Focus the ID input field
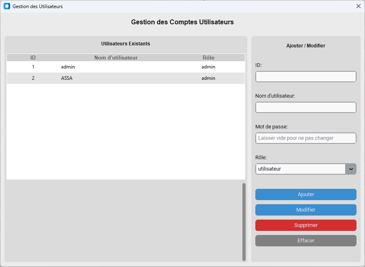Screen dimensions: 365x267 306,77
